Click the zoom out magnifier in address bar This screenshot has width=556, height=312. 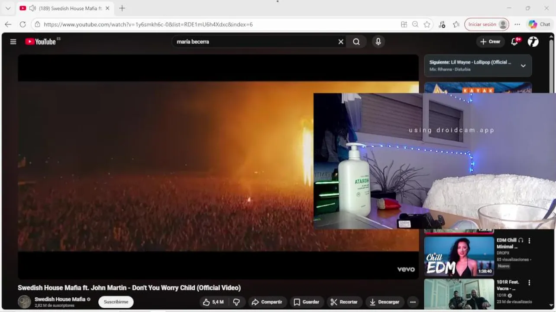click(x=415, y=24)
